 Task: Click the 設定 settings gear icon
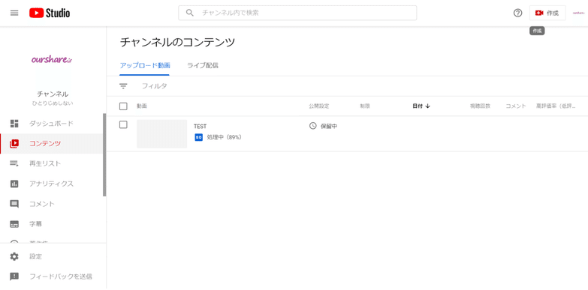(x=14, y=257)
